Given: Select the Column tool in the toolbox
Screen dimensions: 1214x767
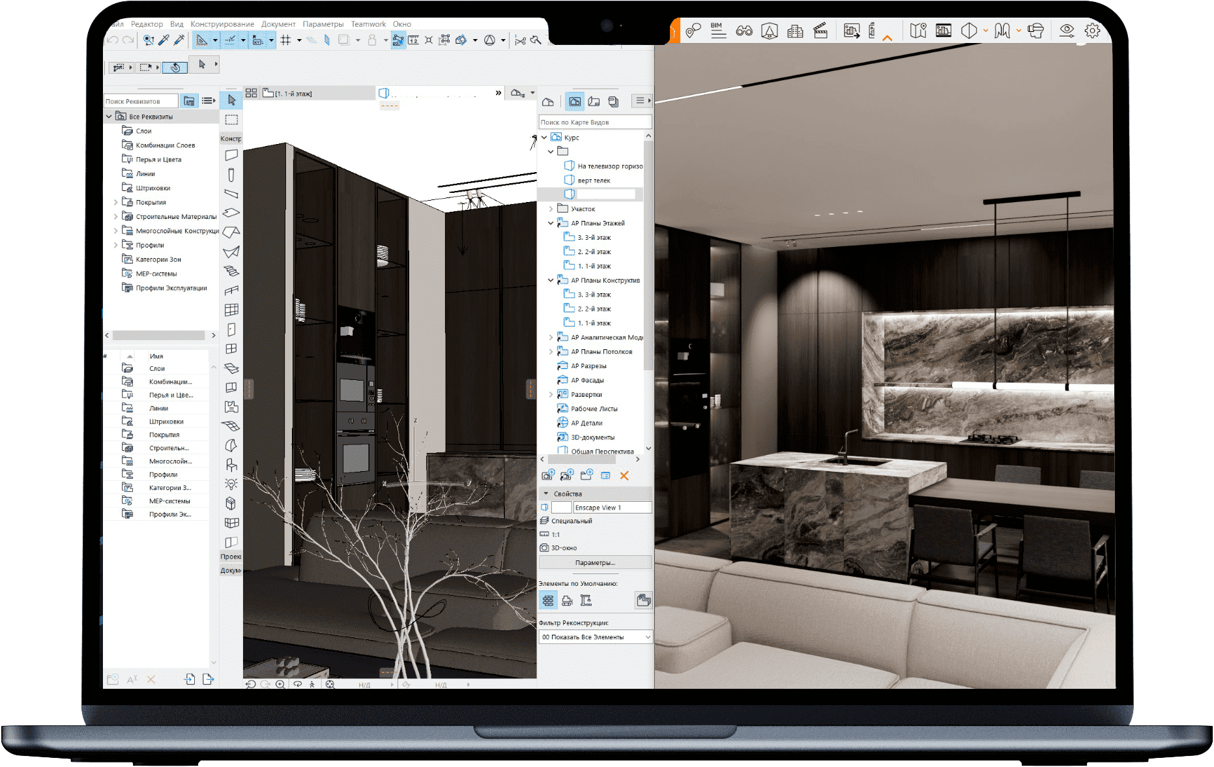Looking at the screenshot, I should coord(231,175).
